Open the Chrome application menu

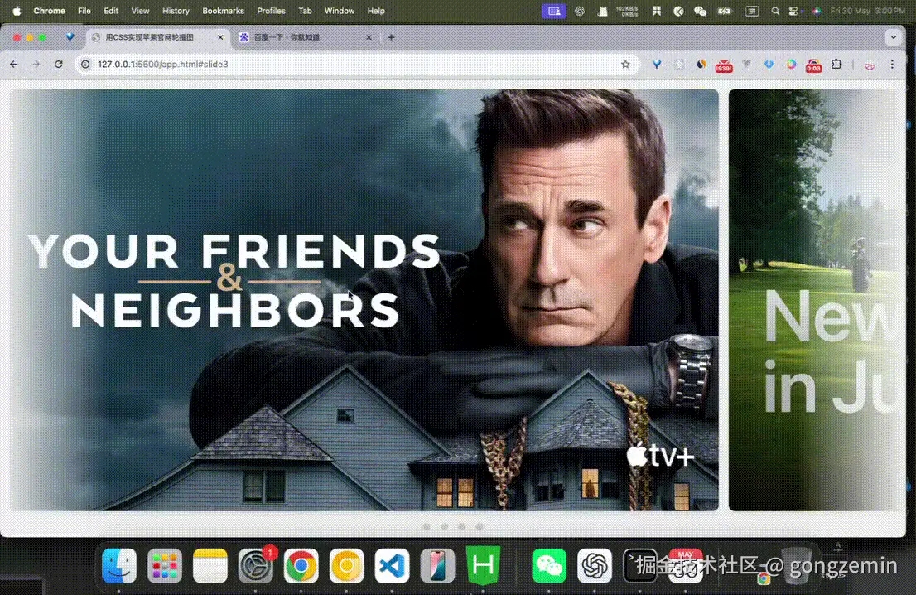point(49,11)
